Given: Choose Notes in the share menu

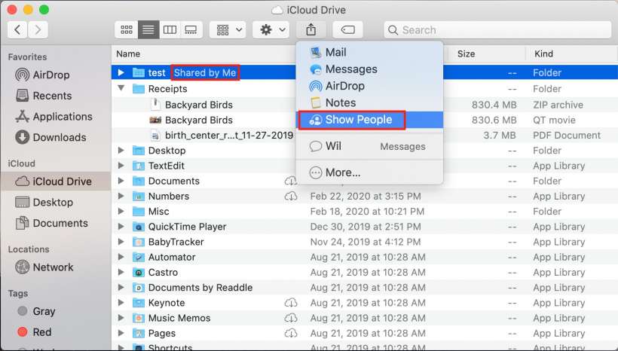Looking at the screenshot, I should pos(369,103).
